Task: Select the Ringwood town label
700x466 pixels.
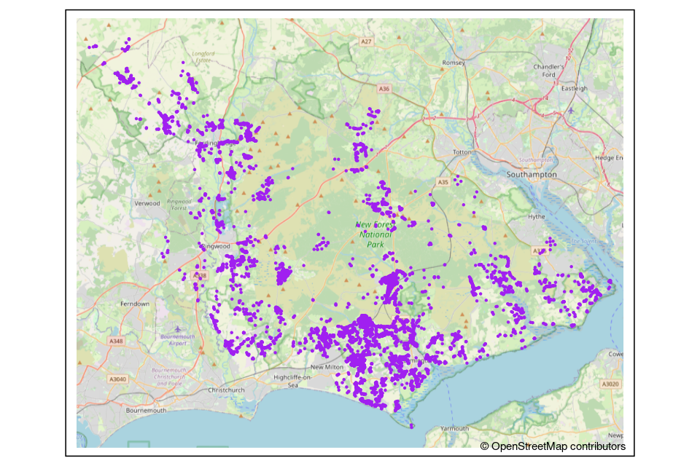Action: 215,246
